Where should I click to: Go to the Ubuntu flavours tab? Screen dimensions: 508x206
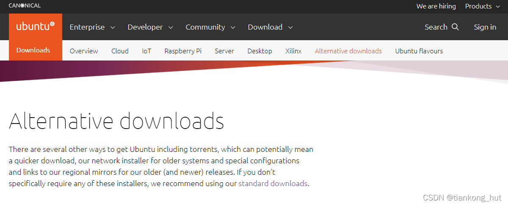click(x=419, y=51)
